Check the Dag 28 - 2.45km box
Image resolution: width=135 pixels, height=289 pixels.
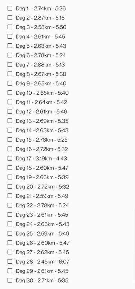tap(10, 262)
